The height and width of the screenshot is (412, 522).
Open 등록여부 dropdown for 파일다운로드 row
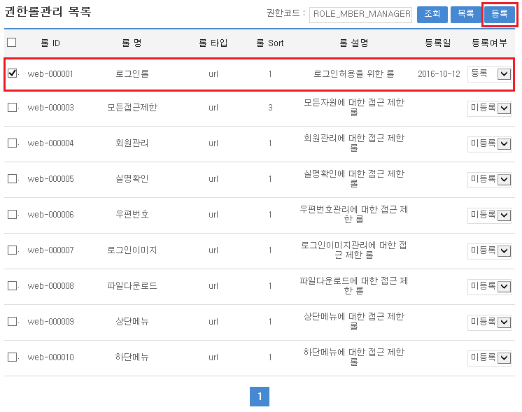click(x=490, y=286)
